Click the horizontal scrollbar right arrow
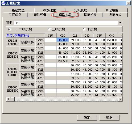Viewport: 132px width, 124px height. [x=120, y=99]
